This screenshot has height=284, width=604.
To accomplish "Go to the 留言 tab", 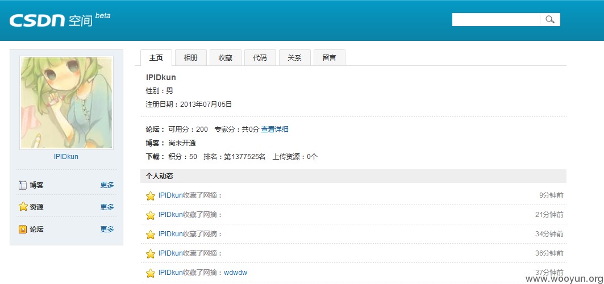I will click(330, 58).
